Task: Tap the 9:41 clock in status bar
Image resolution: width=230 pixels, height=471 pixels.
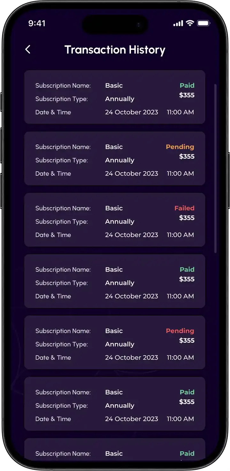Action: pos(37,23)
